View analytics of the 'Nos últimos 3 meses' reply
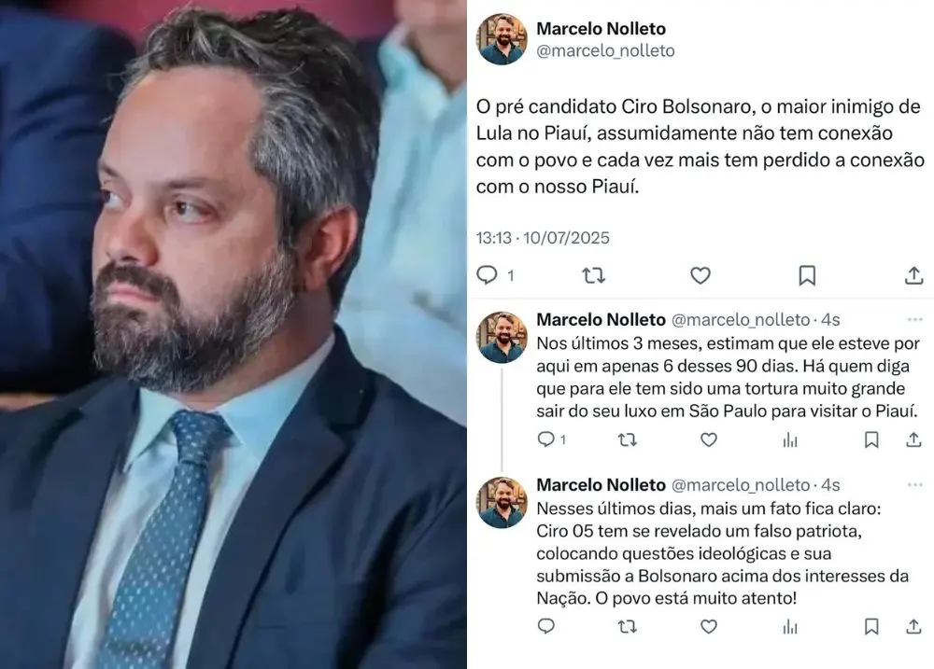Viewport: 934px width, 669px height. click(790, 439)
